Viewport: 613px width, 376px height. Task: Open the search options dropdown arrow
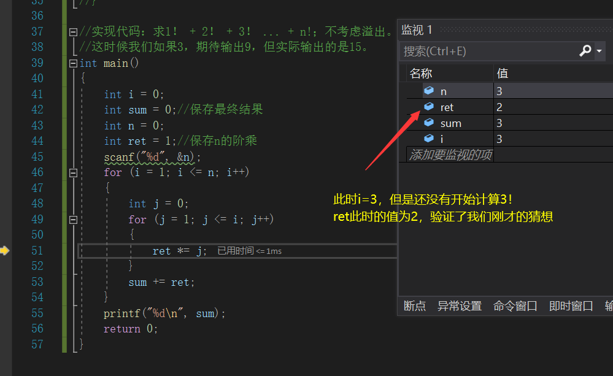point(599,51)
